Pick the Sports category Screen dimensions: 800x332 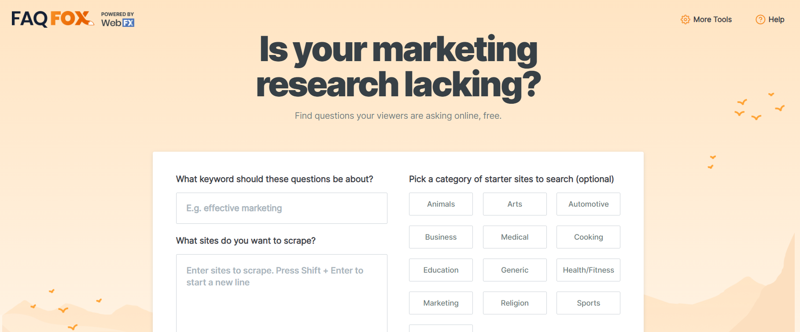point(588,303)
